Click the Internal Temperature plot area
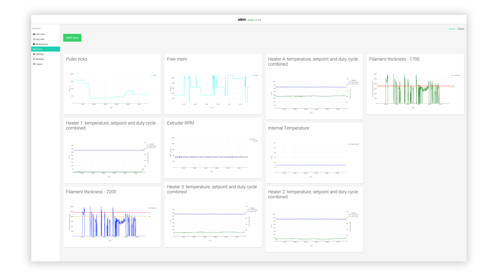The height and width of the screenshot is (276, 491). tap(311, 158)
